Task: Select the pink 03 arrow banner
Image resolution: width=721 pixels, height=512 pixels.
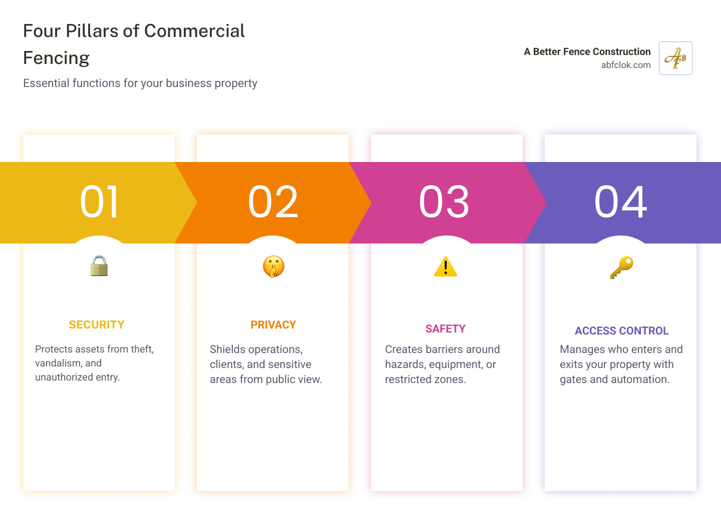Action: tap(446, 202)
